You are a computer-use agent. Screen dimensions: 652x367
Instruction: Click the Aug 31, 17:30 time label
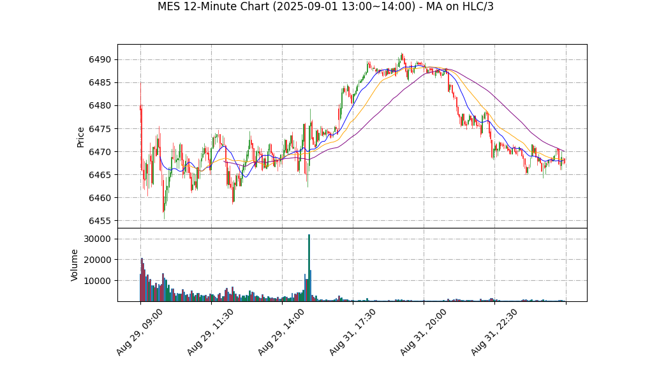(x=352, y=332)
